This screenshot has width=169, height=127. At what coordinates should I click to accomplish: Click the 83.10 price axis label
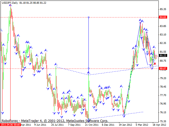click(x=163, y=35)
